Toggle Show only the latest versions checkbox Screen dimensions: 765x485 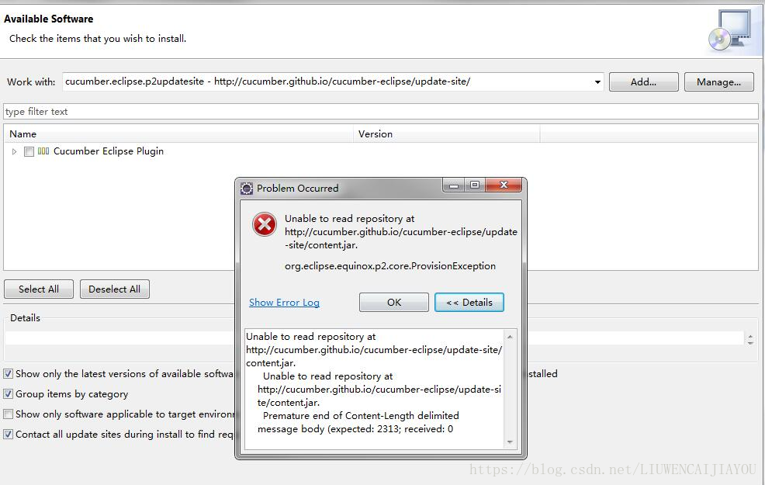coord(9,374)
